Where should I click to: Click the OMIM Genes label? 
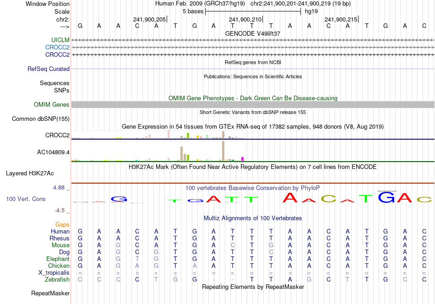tap(52, 104)
